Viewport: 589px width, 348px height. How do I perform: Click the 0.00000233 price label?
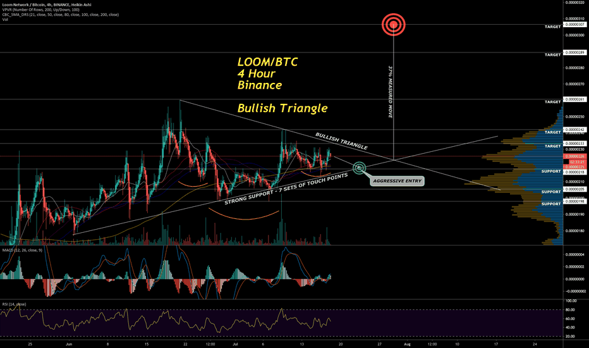click(x=574, y=144)
